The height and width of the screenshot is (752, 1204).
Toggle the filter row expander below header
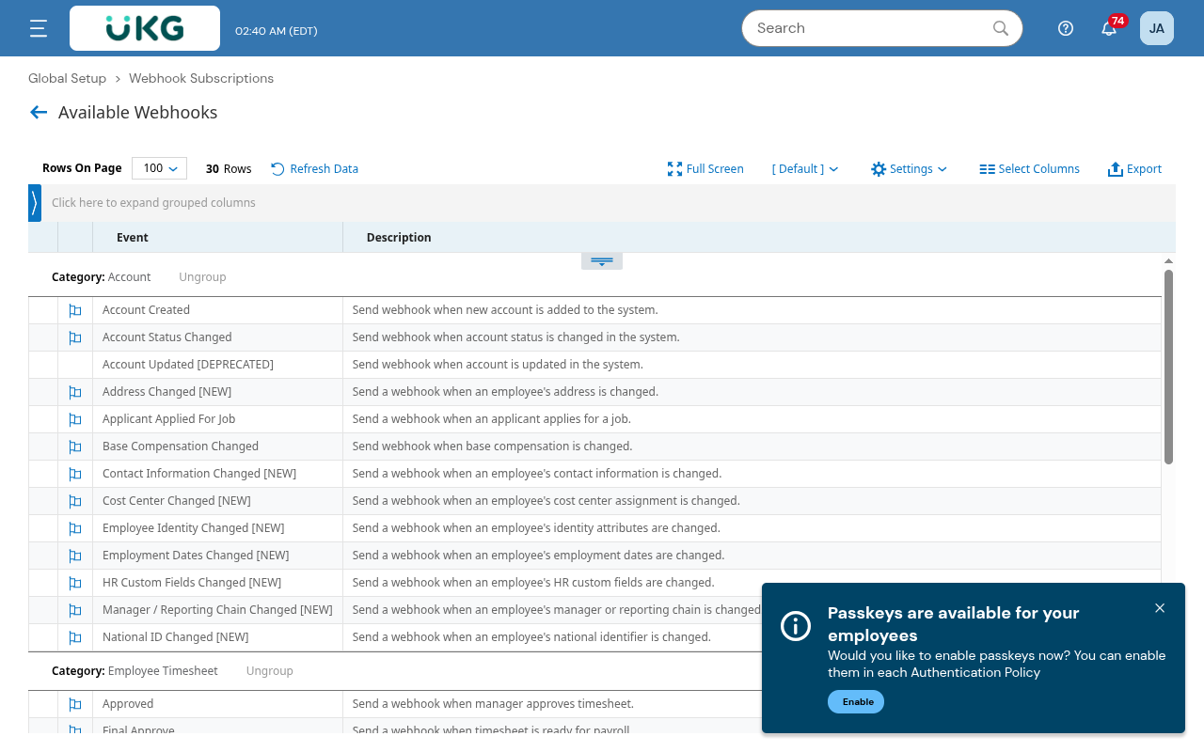pos(602,261)
